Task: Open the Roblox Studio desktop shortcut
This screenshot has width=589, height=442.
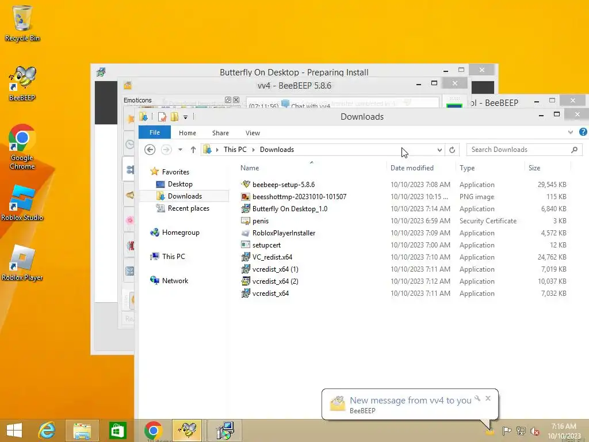Action: 22,203
